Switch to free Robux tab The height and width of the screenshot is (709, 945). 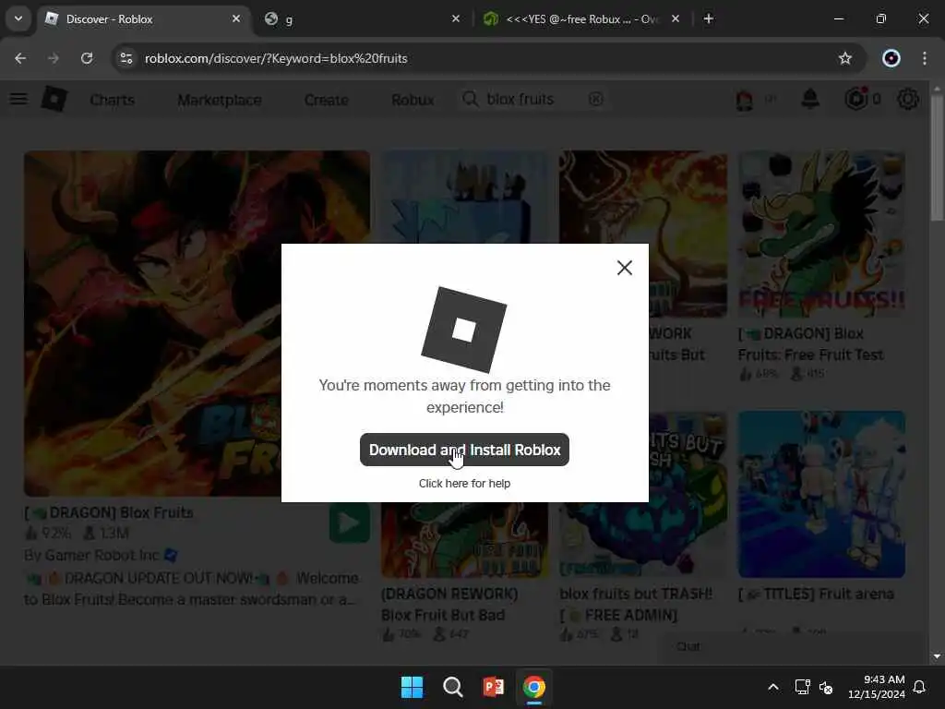pyautogui.click(x=581, y=19)
